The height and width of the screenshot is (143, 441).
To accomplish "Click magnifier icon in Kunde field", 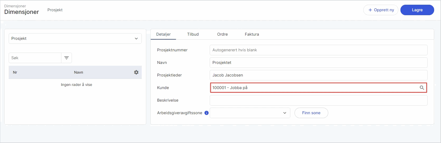I will [x=422, y=88].
